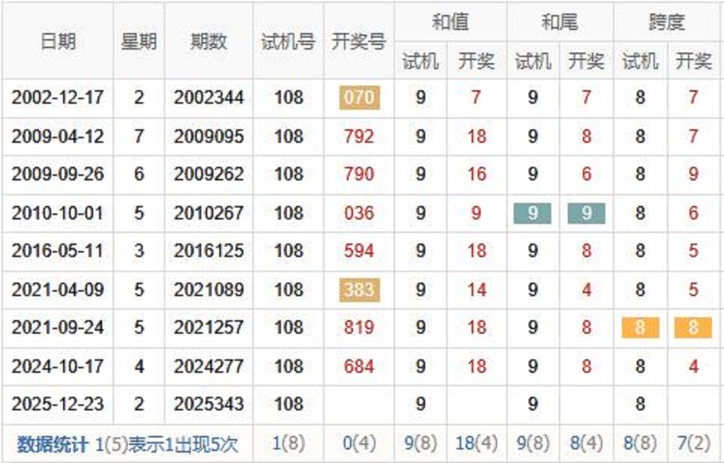Click the 开奖号 column header
Viewport: 724px width, 463px height.
coord(359,41)
